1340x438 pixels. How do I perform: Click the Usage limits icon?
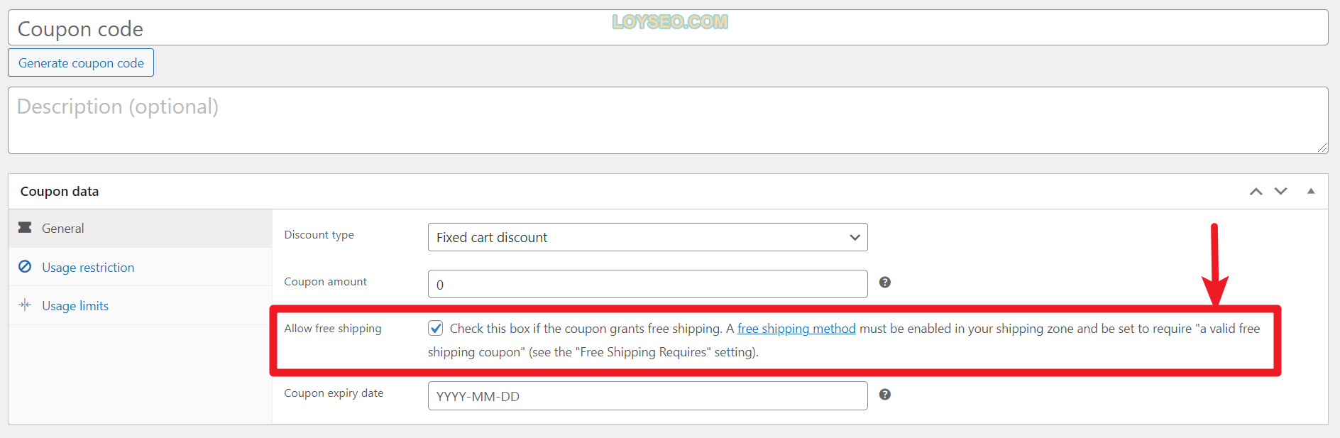(x=25, y=305)
